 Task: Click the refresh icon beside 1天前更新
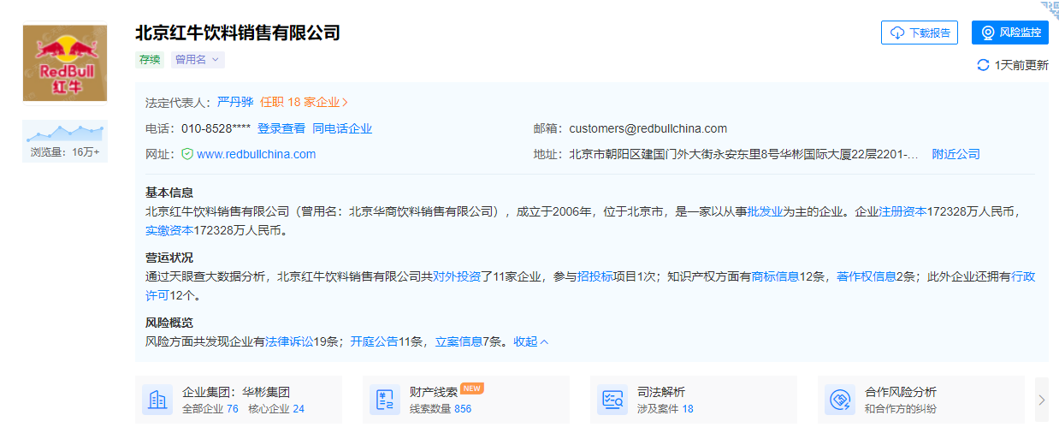click(x=983, y=65)
